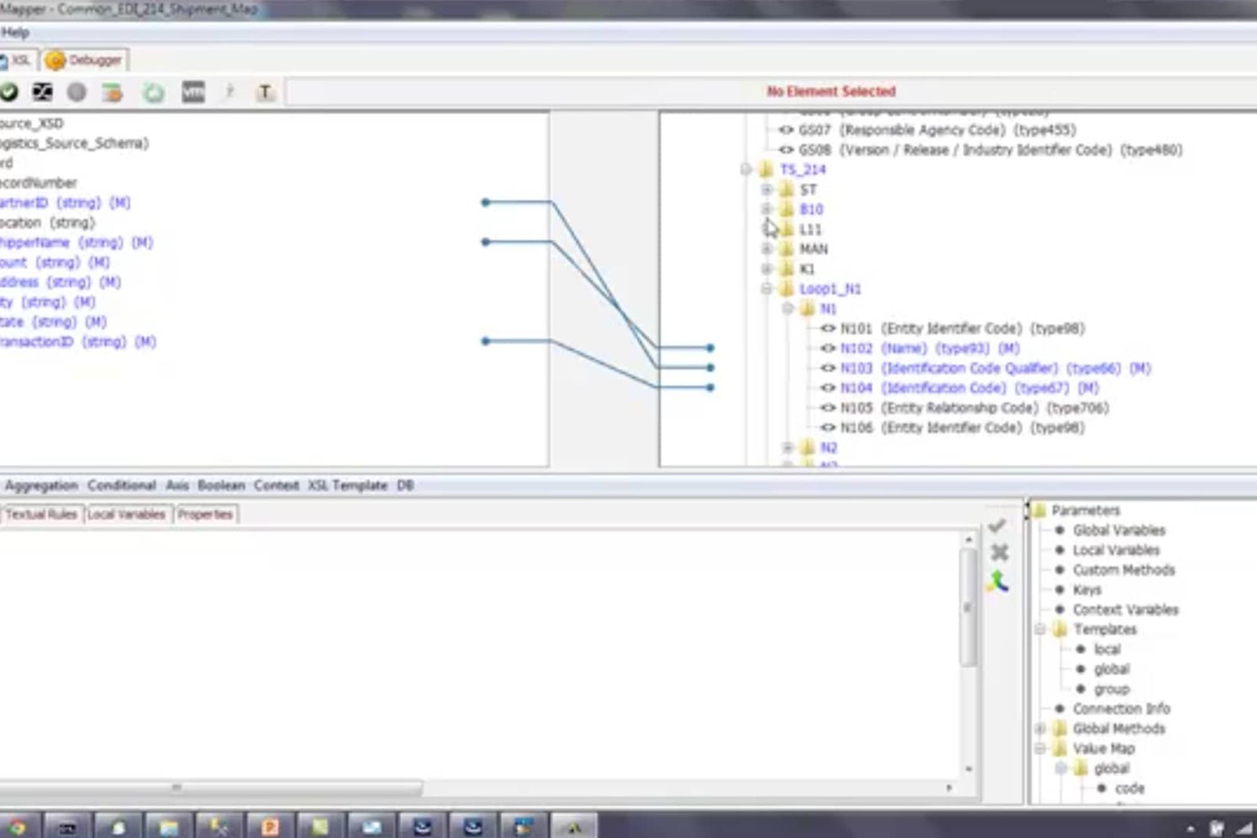Click the gray X cancel-rule icon
The image size is (1257, 838).
999,552
